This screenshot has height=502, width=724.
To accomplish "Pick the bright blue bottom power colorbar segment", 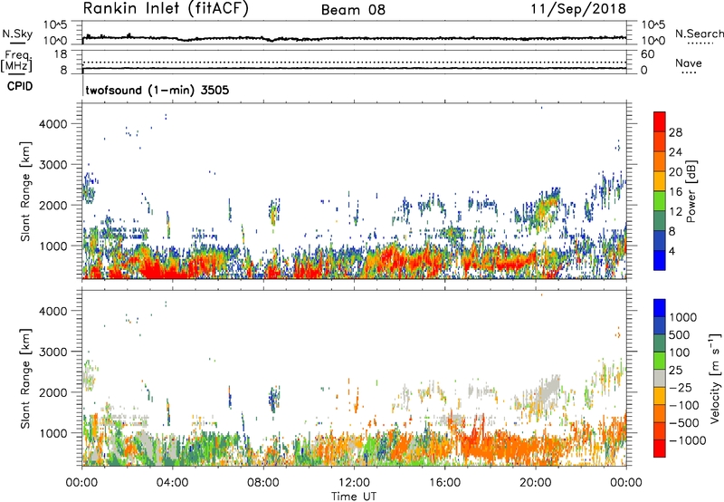I will 660,261.
